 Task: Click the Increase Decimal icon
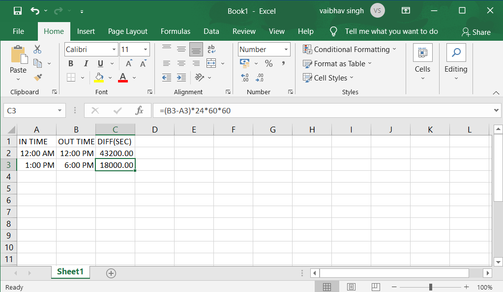245,78
